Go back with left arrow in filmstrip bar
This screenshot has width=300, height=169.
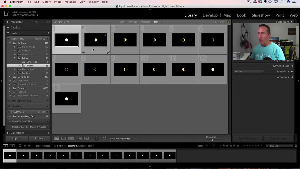pyautogui.click(x=25, y=146)
